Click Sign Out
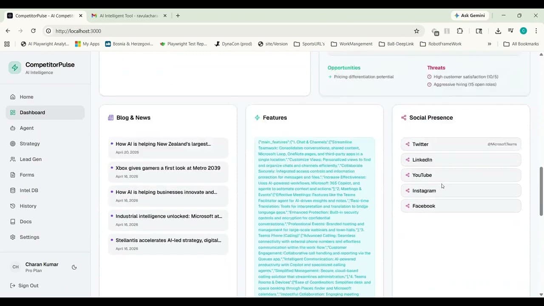544x306 pixels. coord(24,286)
